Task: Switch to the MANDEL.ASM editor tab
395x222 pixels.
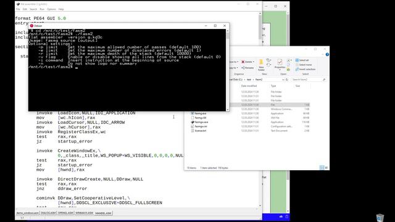Action: 103,213
